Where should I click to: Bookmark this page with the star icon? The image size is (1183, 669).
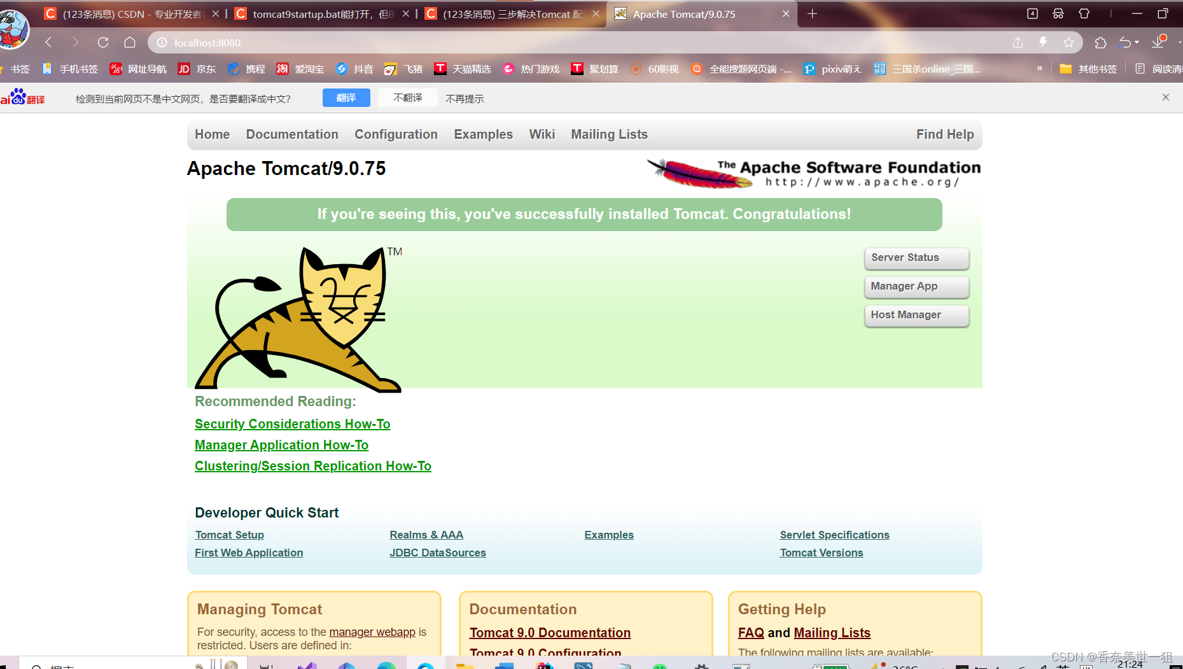click(1068, 43)
